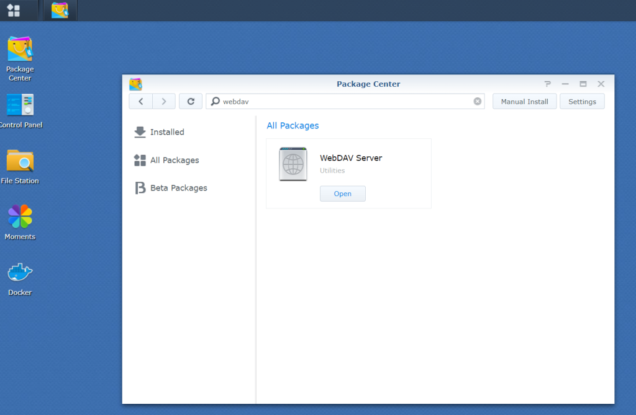Screen dimensions: 636x415
Task: Open the DSM main menu grid icon
Action: (14, 10)
